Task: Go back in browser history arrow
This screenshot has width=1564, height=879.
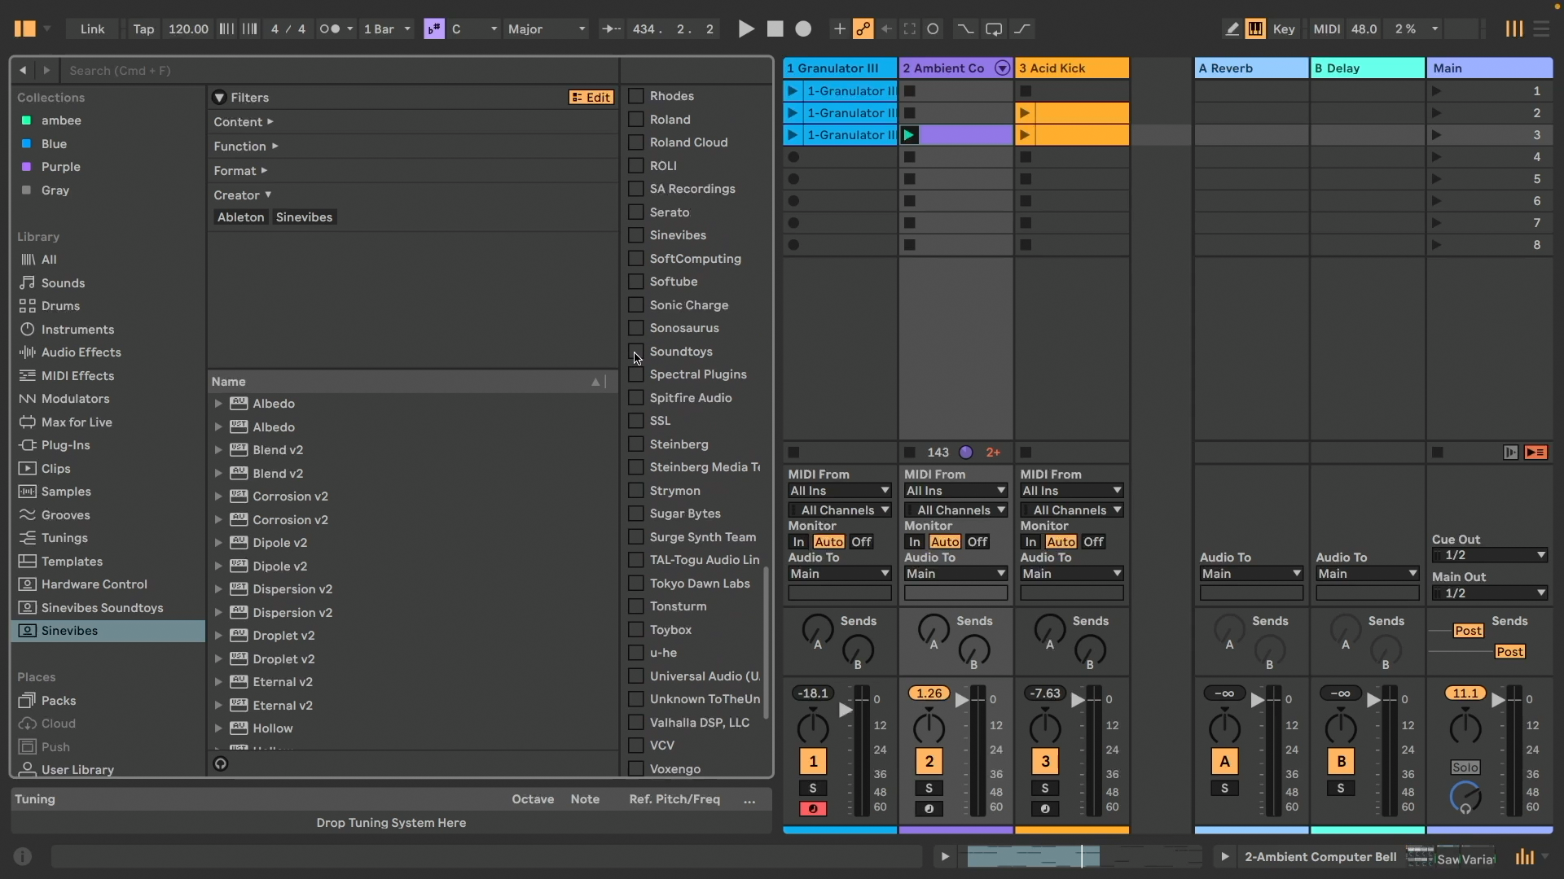Action: pyautogui.click(x=23, y=70)
